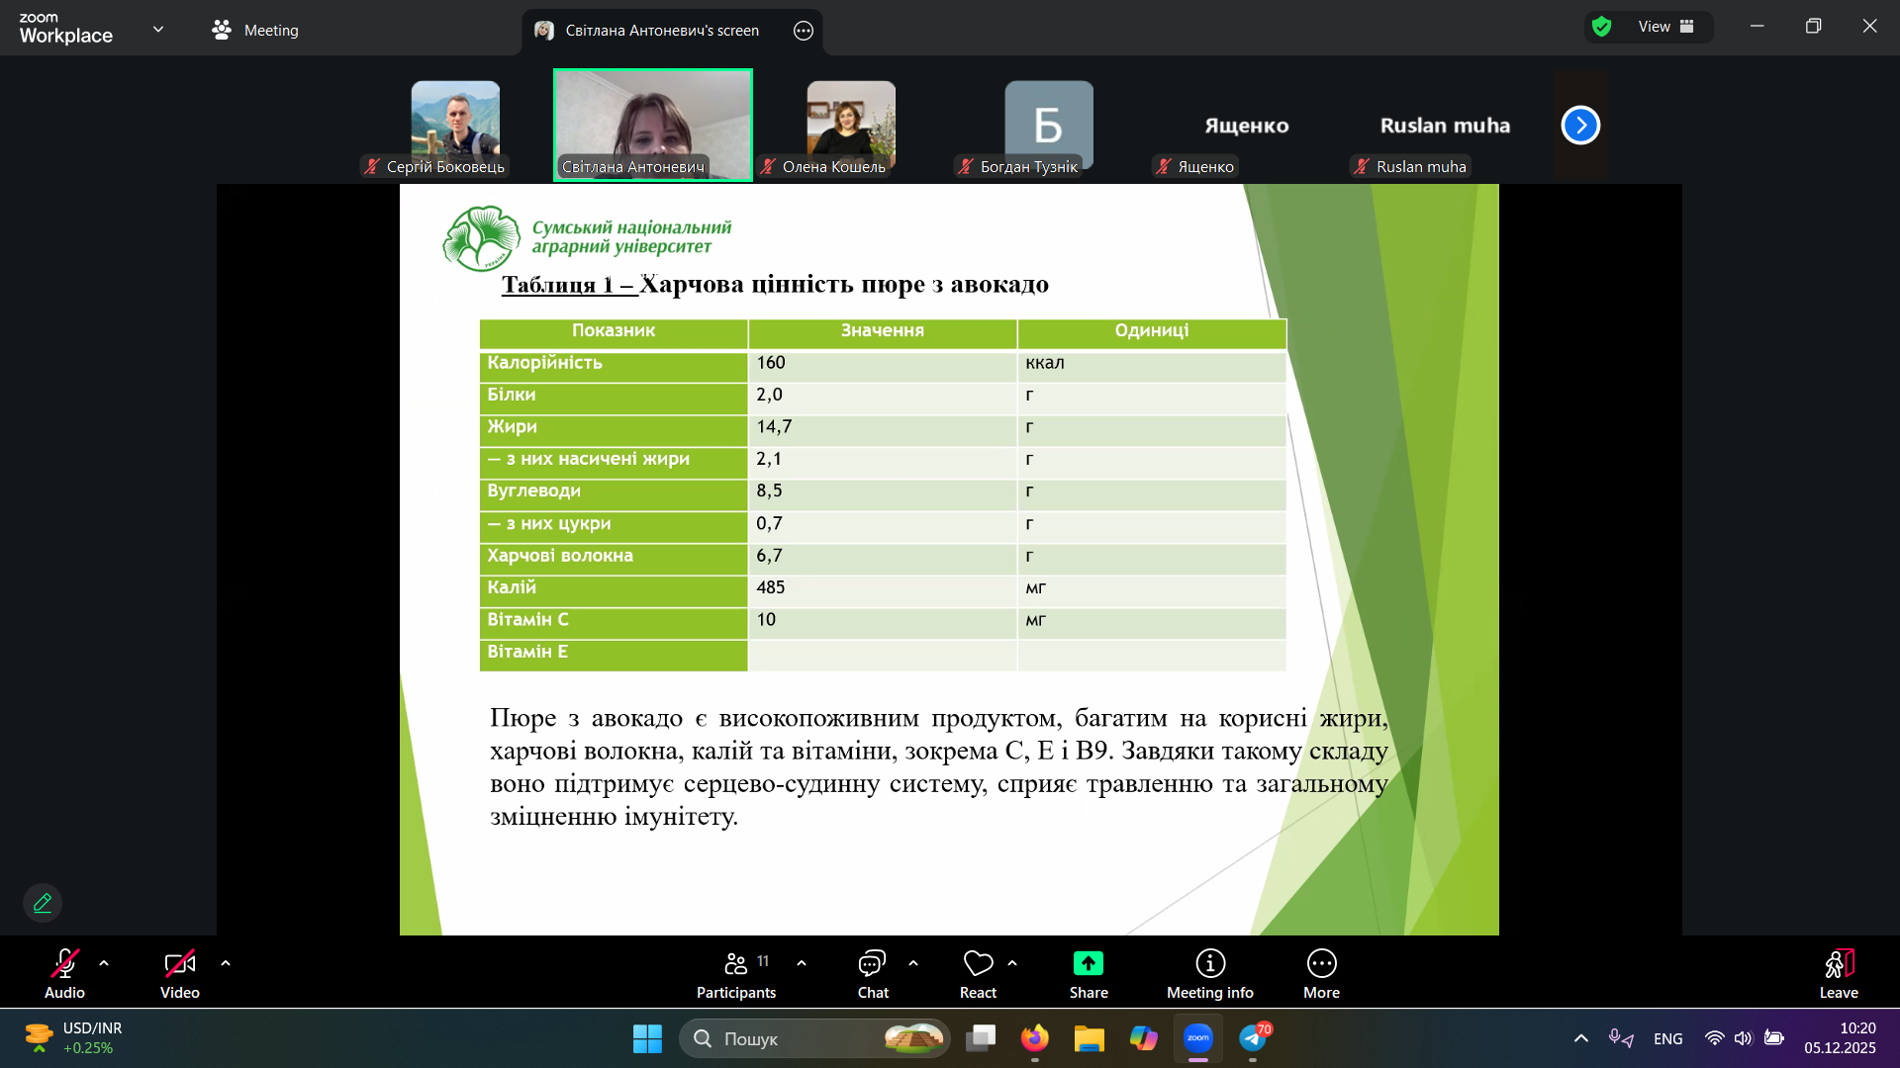Open Telegram from the taskbar

(1253, 1038)
